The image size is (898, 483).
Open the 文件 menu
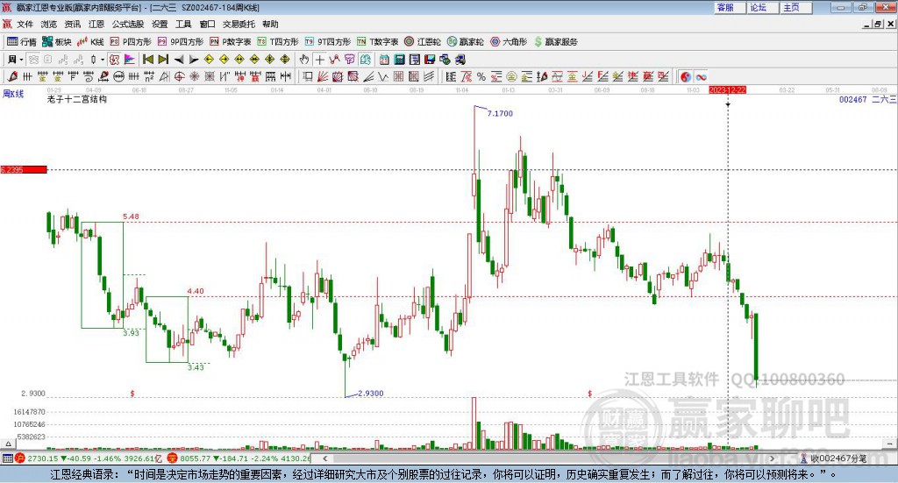point(25,24)
